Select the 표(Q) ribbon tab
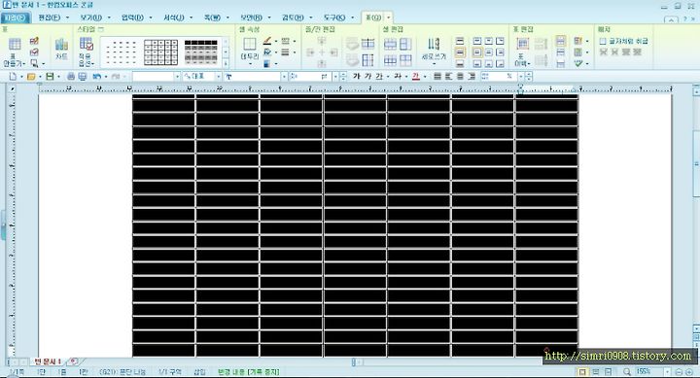Image resolution: width=700 pixels, height=378 pixels. pos(373,17)
